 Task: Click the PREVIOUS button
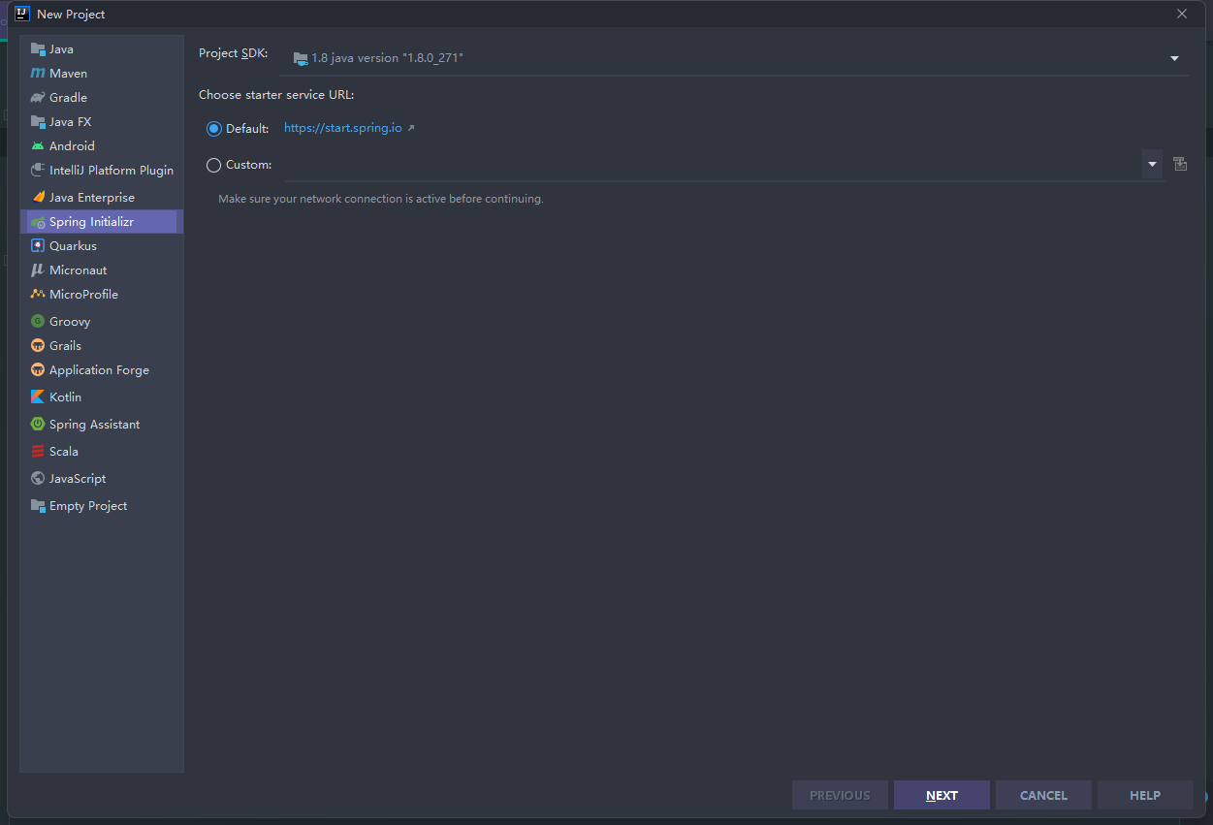[x=840, y=795]
